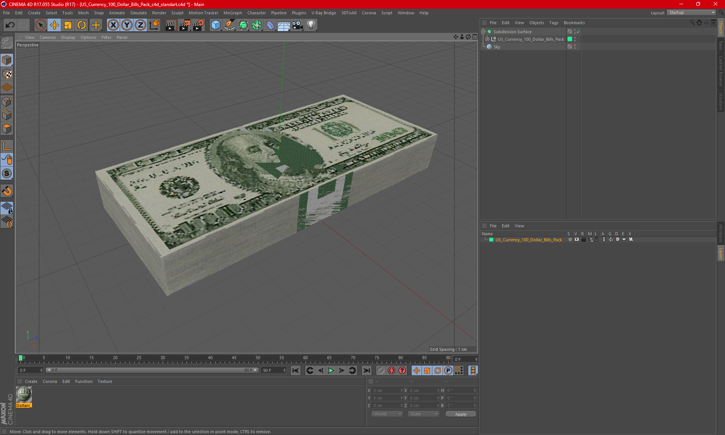This screenshot has height=435, width=725.
Task: Click the green layer swatch in Objects
Action: click(570, 39)
